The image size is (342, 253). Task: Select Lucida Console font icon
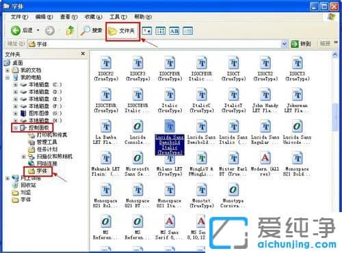click(137, 126)
